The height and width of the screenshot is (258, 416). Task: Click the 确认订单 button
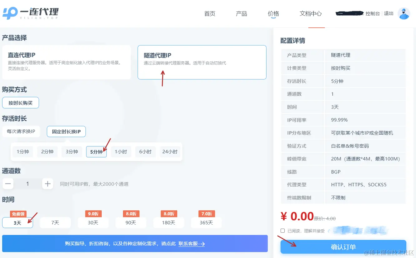coord(343,246)
